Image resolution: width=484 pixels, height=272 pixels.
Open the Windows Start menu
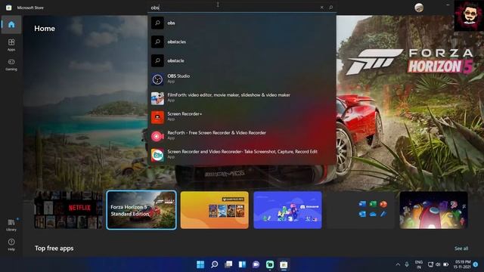[x=200, y=264]
